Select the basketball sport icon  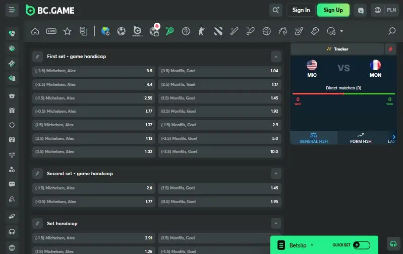pyautogui.click(x=186, y=31)
